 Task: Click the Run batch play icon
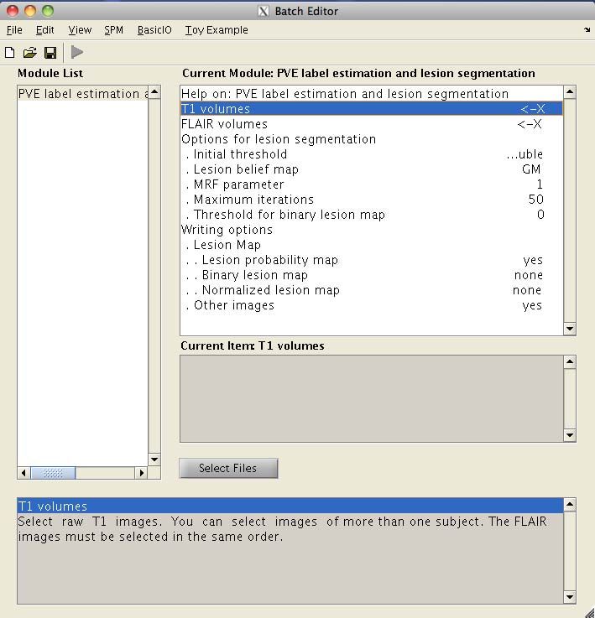pyautogui.click(x=77, y=52)
